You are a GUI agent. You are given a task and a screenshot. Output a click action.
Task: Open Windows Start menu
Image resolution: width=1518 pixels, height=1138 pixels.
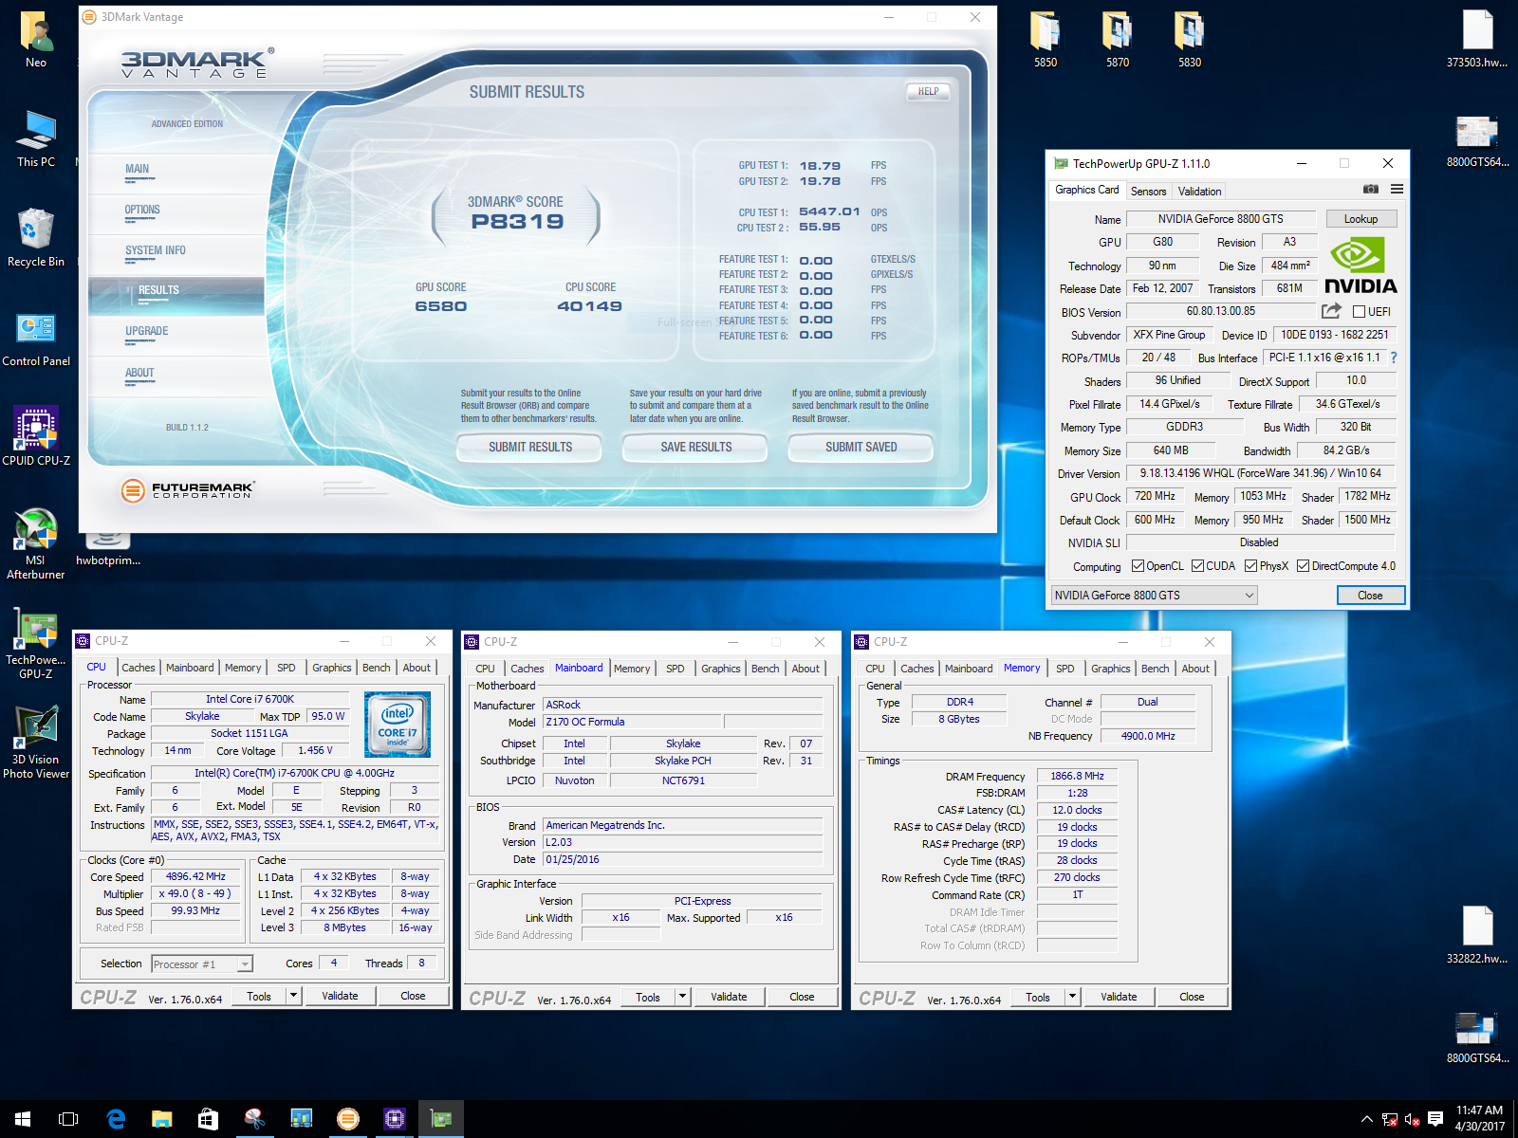23,1119
